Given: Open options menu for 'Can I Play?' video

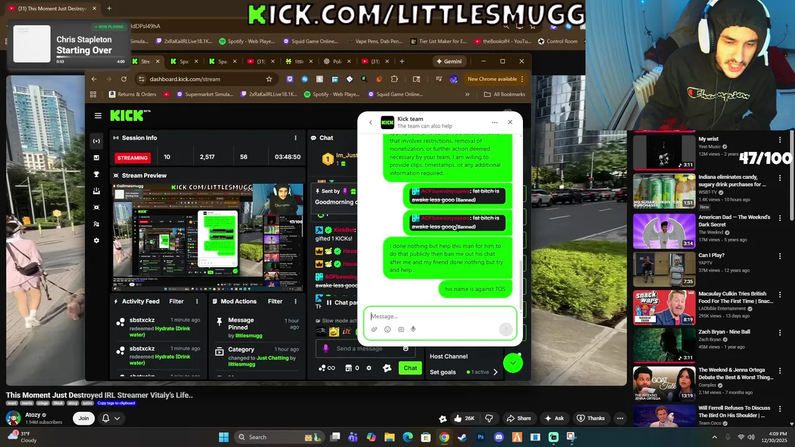Looking at the screenshot, I should click(x=780, y=256).
